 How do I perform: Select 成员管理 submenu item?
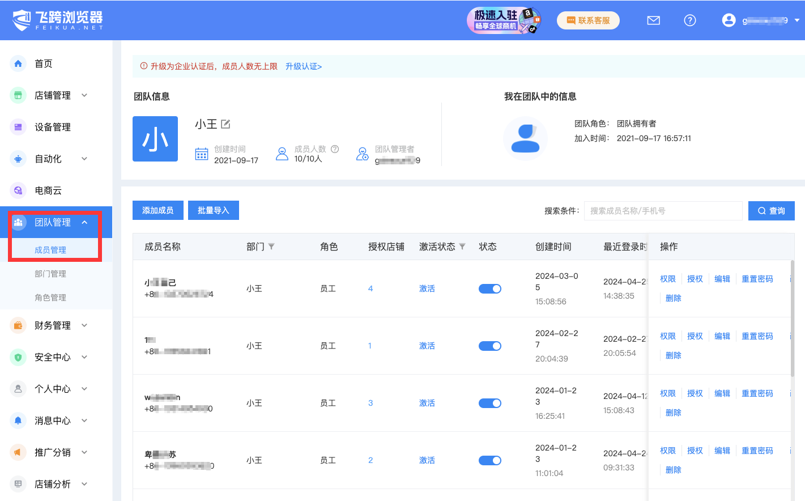click(x=50, y=250)
